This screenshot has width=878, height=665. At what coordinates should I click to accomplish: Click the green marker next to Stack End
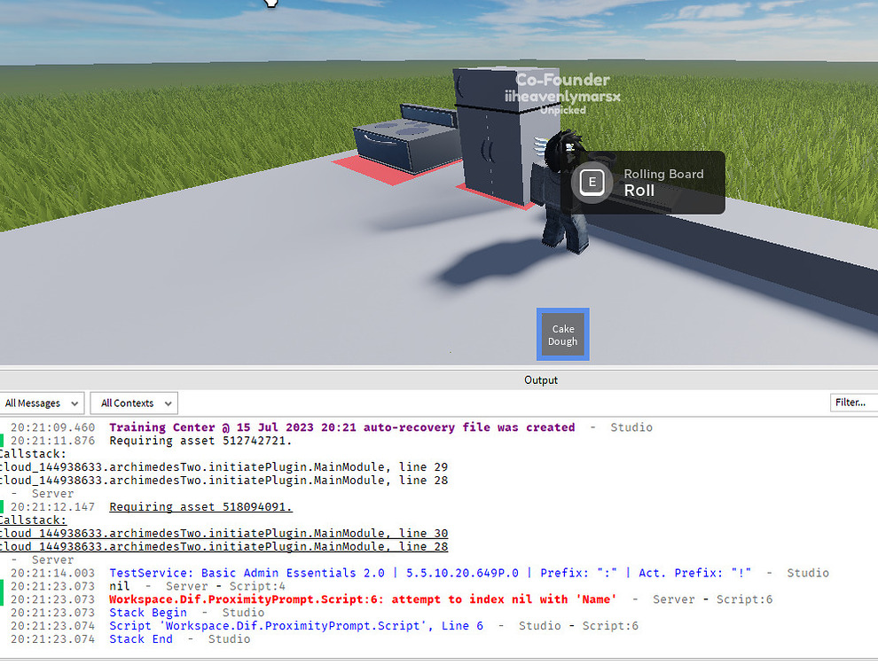coord(3,638)
